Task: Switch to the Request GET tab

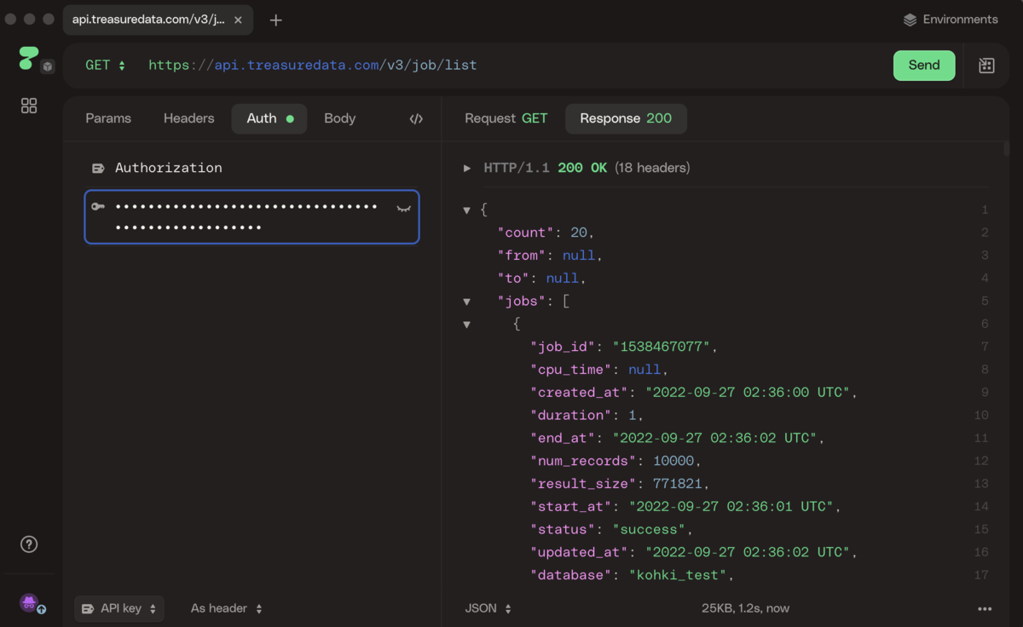Action: (x=506, y=118)
